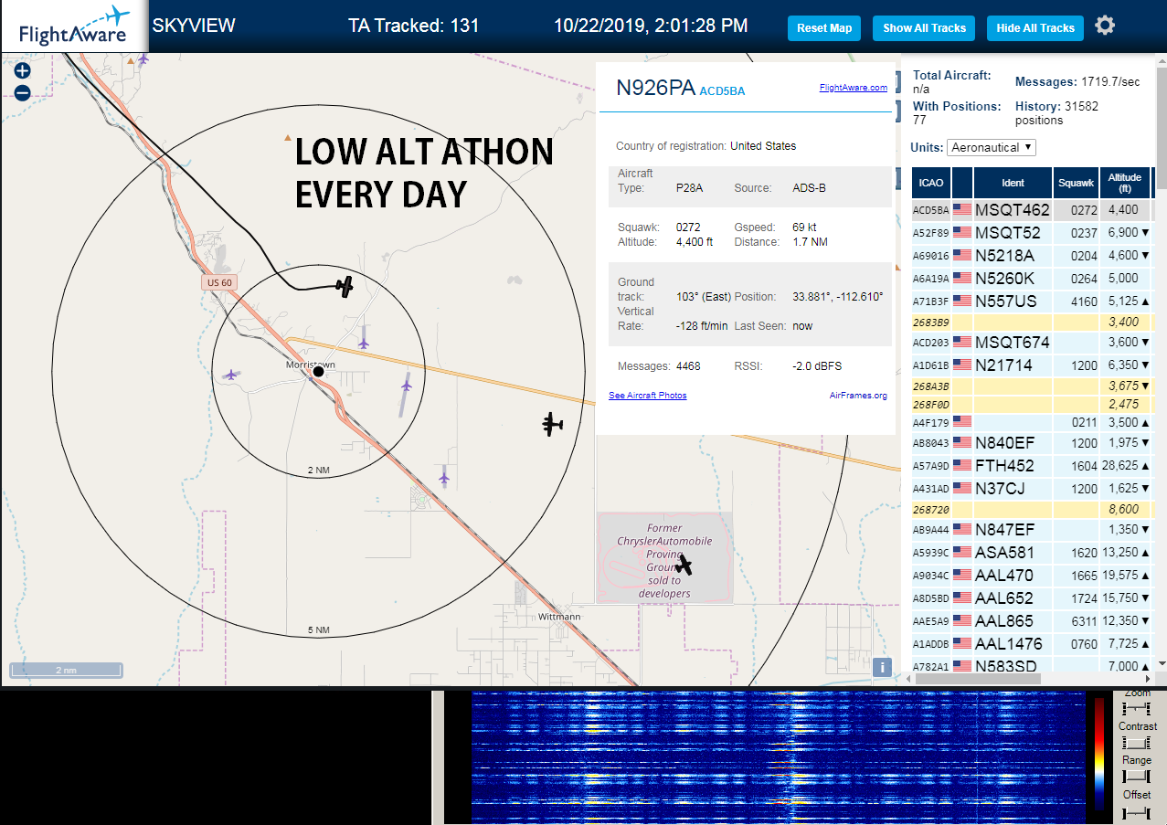Select purple aircraft west of Morristown

pos(231,375)
